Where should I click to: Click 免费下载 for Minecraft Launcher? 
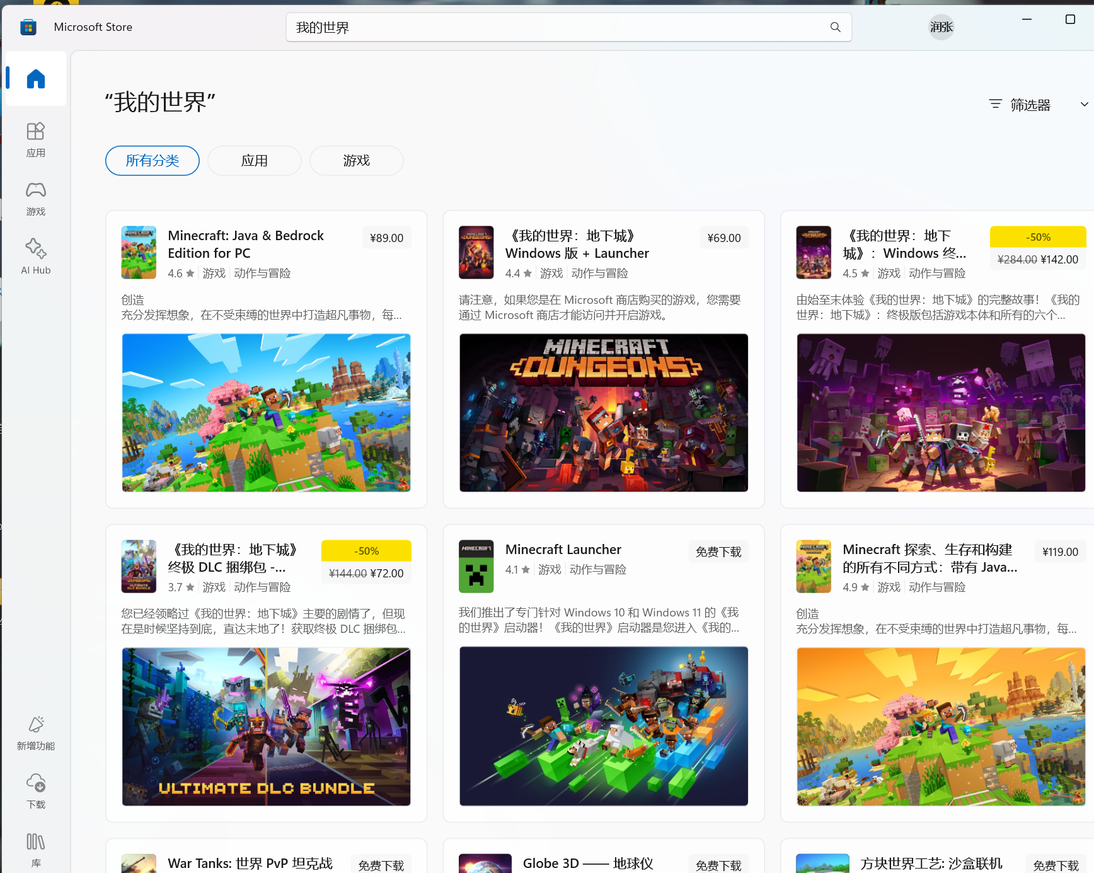[x=718, y=552]
